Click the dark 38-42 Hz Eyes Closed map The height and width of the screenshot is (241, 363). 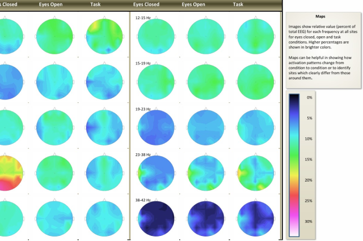(x=155, y=217)
